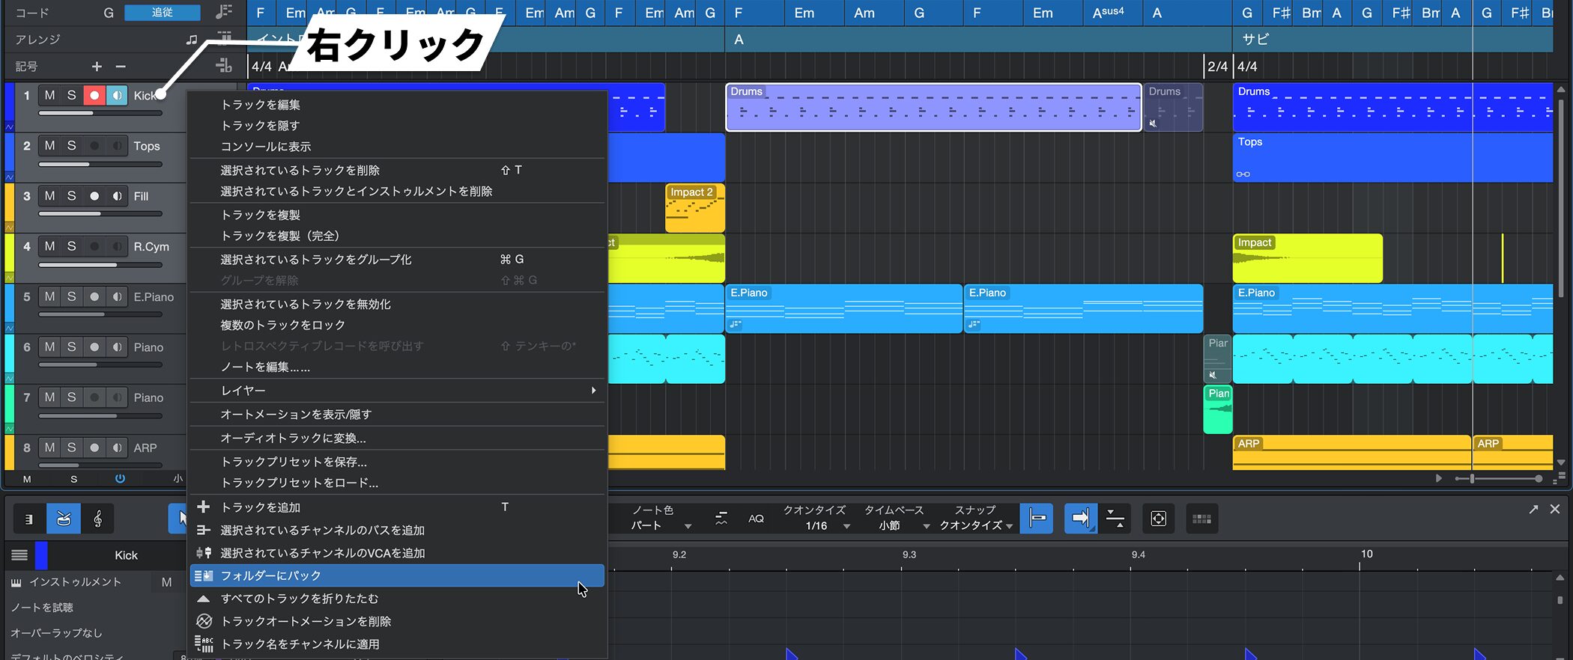Click the plus icon in the 記号 row

[97, 67]
